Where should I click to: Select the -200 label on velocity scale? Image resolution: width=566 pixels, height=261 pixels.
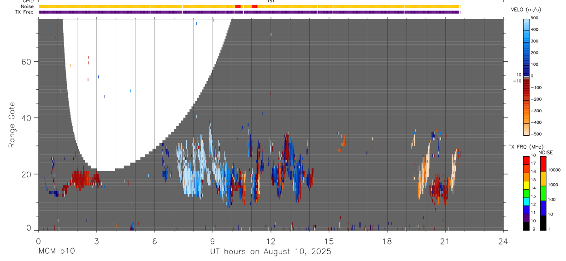click(x=535, y=99)
